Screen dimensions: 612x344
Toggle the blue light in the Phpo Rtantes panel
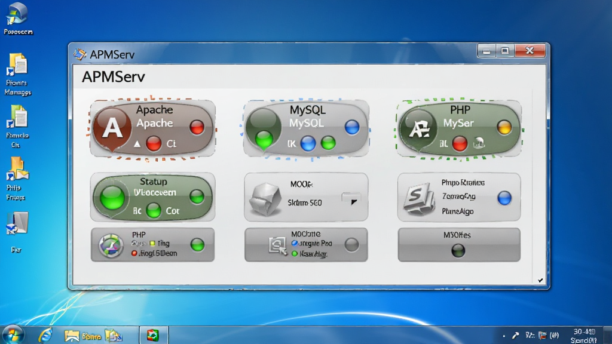(x=504, y=198)
